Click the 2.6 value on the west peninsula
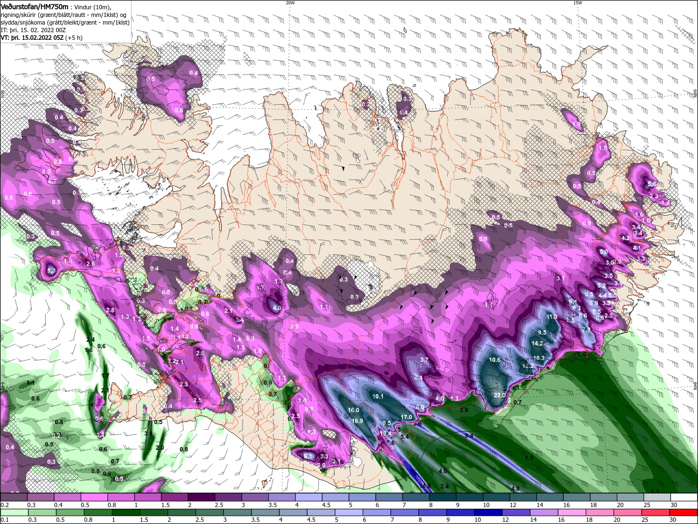 coord(91,264)
